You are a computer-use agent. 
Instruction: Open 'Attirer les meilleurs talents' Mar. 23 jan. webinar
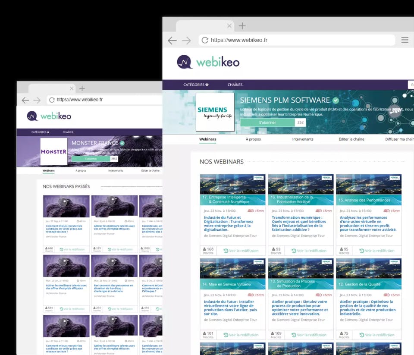66,287
